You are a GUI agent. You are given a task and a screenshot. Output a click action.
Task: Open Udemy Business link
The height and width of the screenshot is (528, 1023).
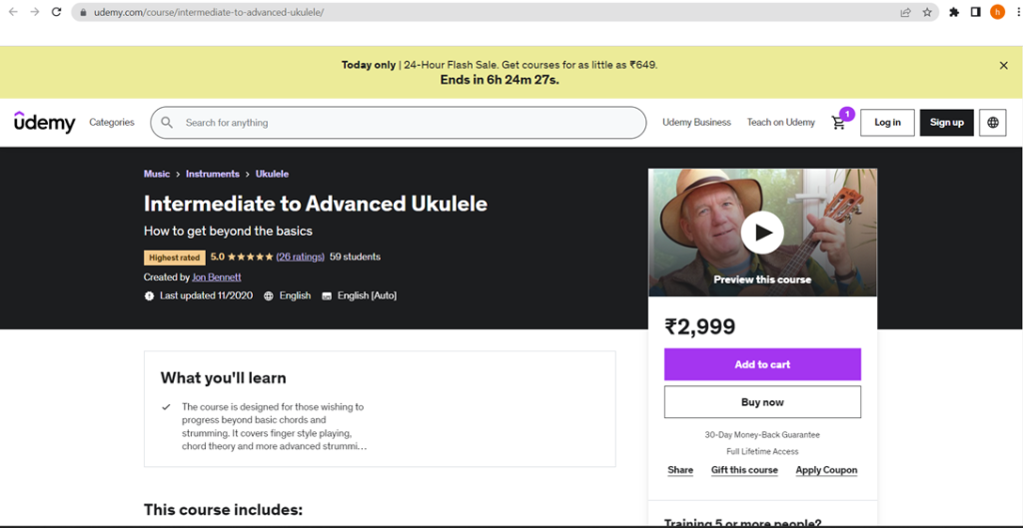696,123
